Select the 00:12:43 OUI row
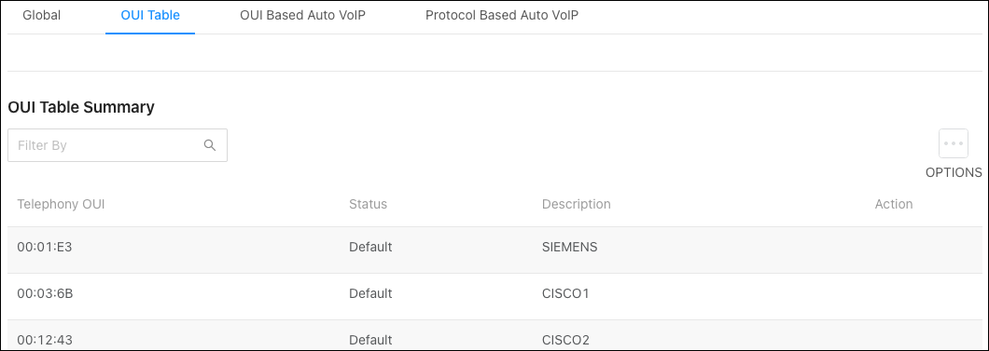 (x=494, y=335)
